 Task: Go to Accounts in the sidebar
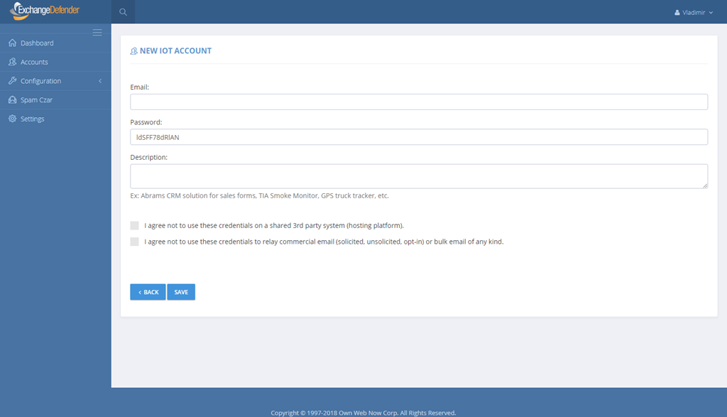tap(55, 62)
